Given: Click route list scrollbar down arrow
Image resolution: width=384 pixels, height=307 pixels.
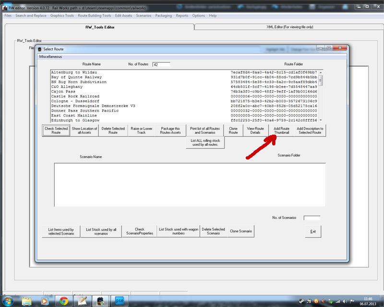Looking at the screenshot, I should pos(321,120).
